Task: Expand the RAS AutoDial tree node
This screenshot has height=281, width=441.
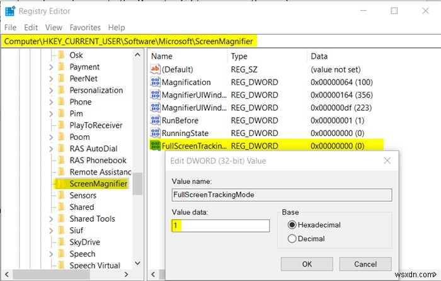Action: pos(51,149)
